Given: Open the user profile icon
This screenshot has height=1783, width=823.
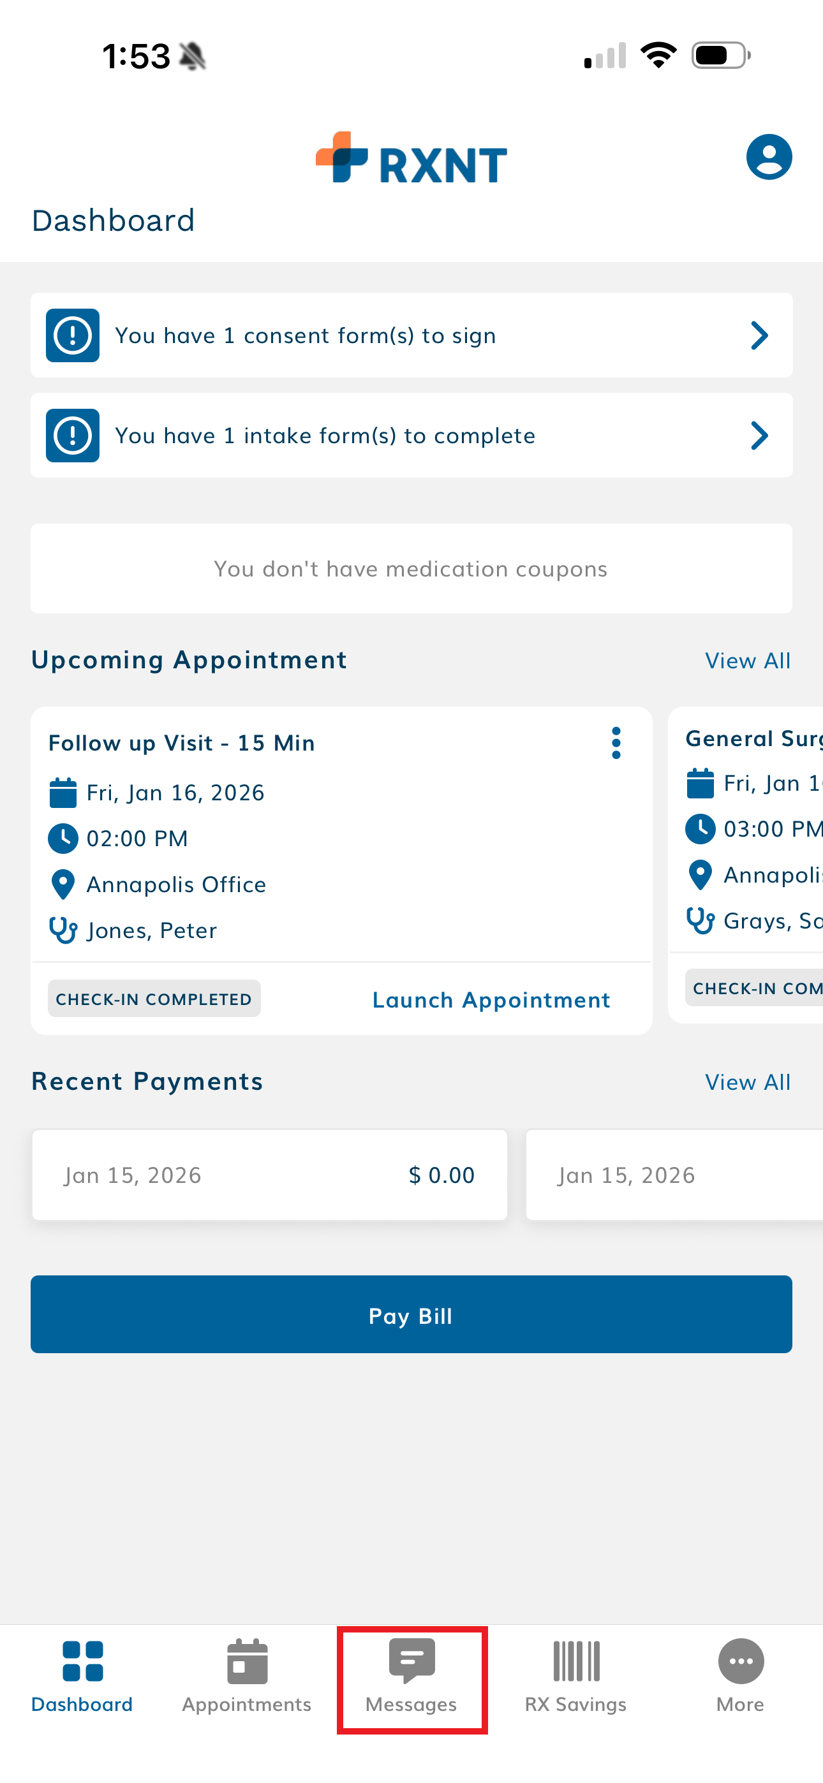Looking at the screenshot, I should (x=768, y=157).
